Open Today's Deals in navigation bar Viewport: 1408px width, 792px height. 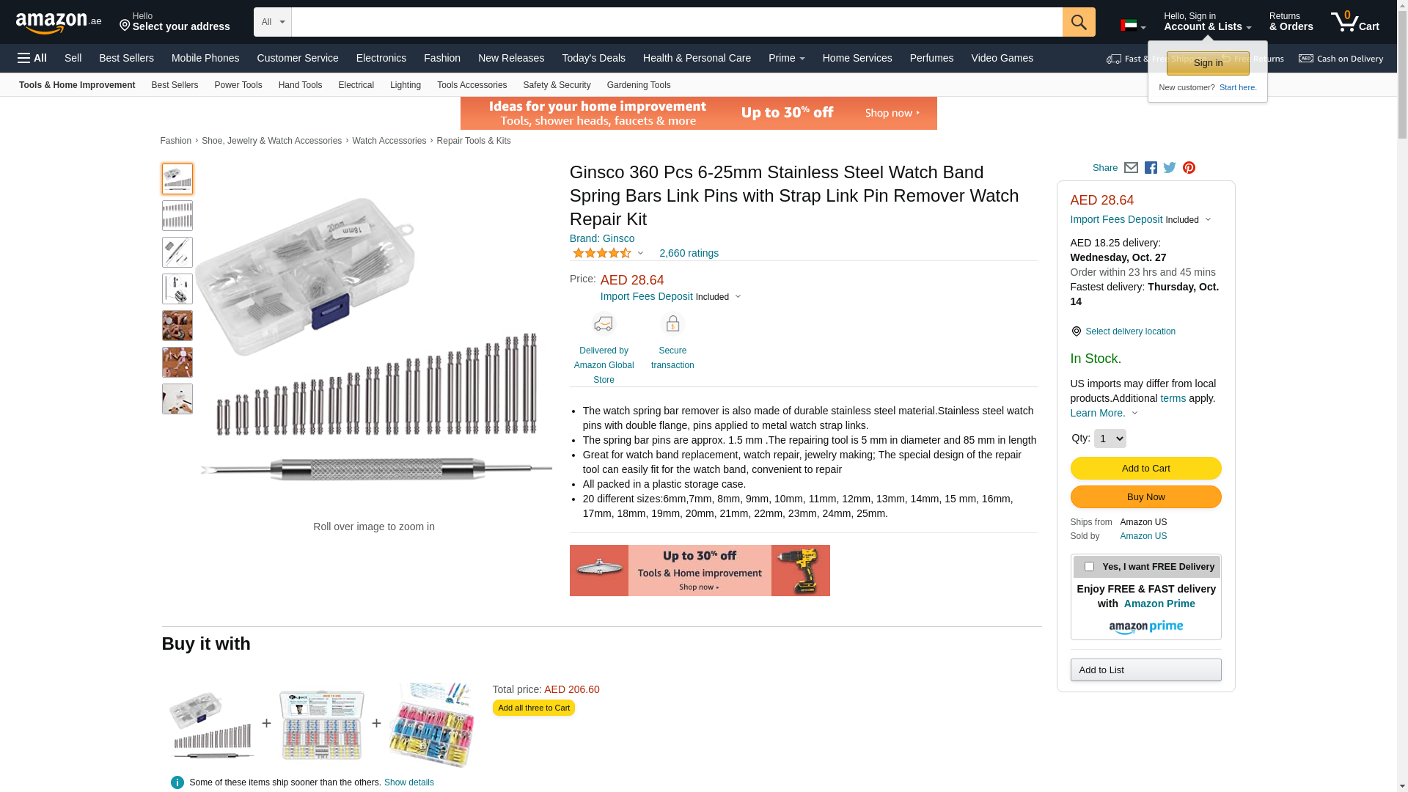tap(593, 58)
